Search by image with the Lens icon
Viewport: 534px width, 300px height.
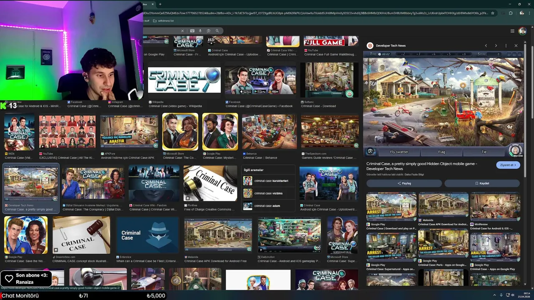tap(209, 31)
